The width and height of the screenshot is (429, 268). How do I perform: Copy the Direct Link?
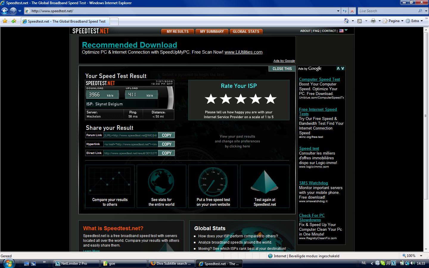(167, 153)
